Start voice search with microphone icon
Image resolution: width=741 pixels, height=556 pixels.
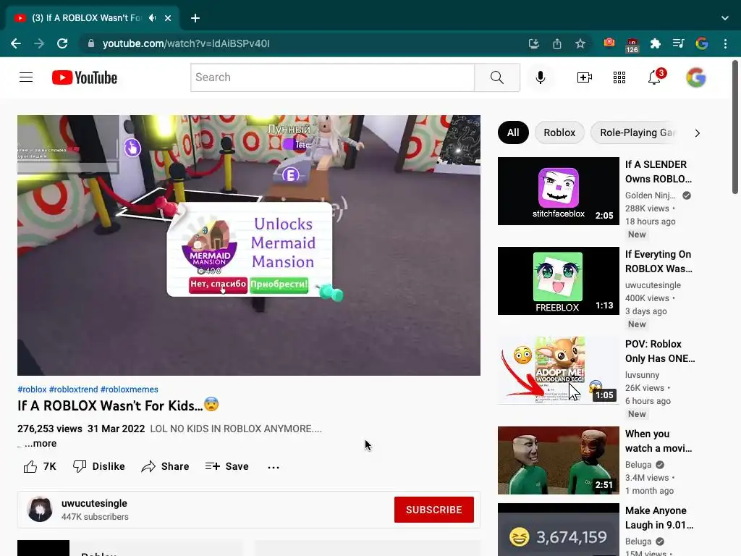pyautogui.click(x=541, y=77)
